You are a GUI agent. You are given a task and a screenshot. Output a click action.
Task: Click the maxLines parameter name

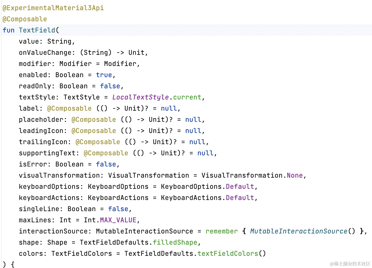(x=35, y=220)
